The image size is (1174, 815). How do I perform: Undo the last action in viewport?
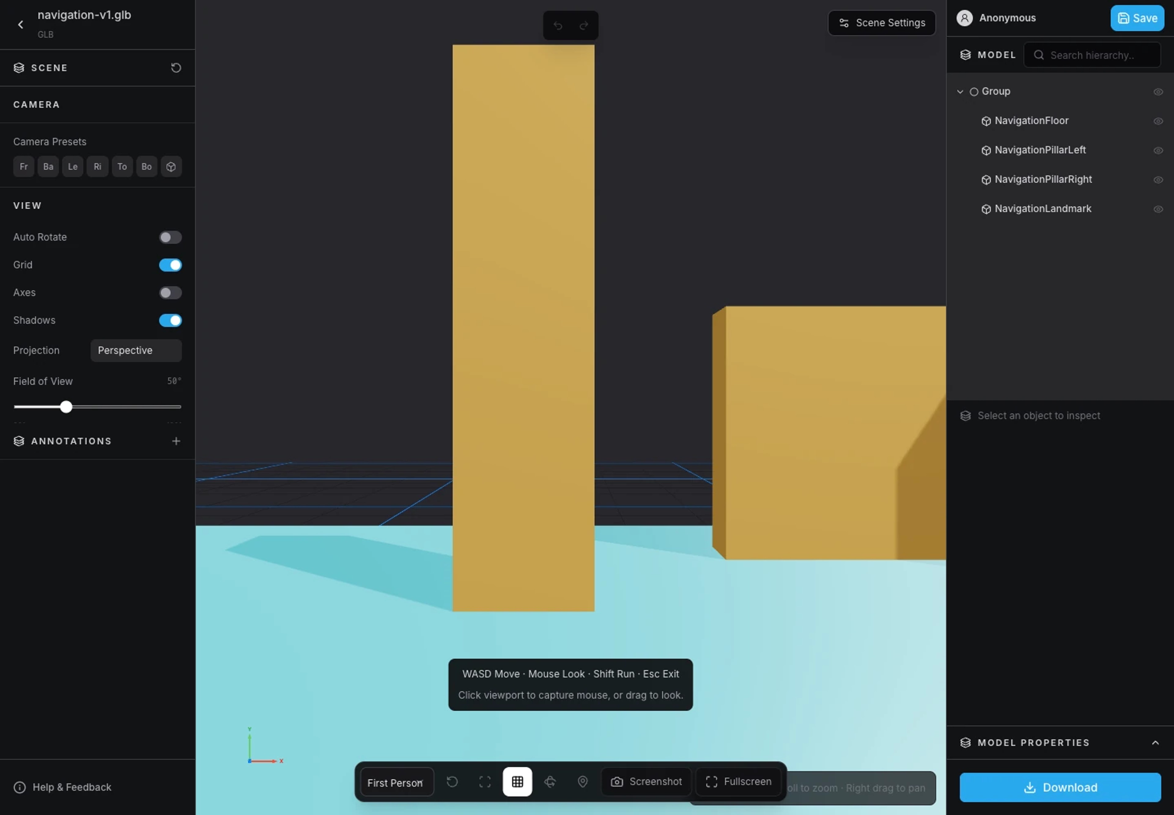tap(558, 26)
